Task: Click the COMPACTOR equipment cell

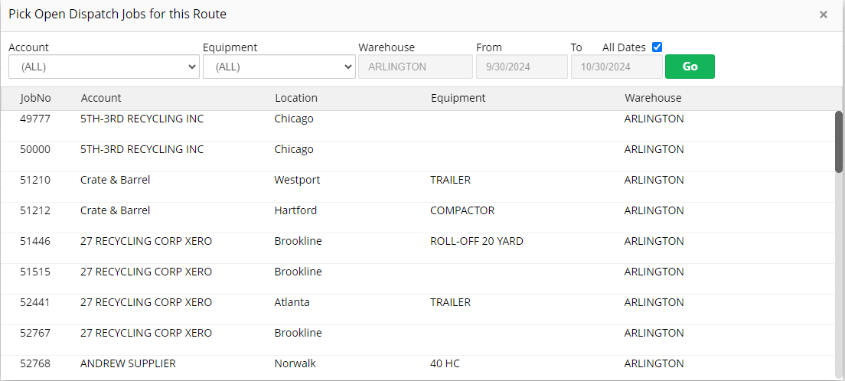Action: [462, 210]
